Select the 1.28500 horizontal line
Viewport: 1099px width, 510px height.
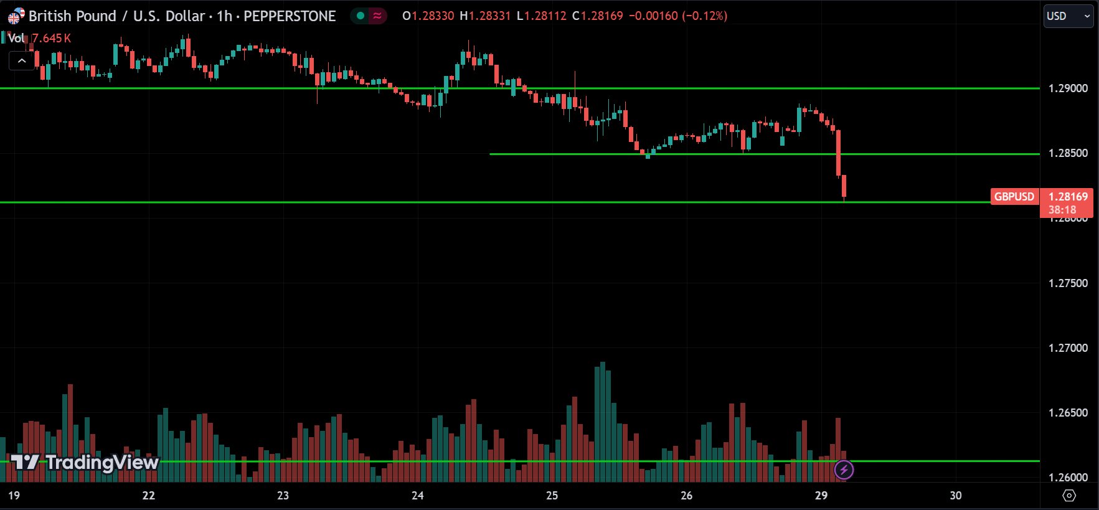click(765, 154)
